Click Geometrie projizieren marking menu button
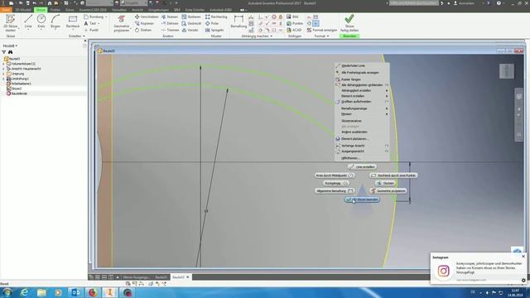 point(388,191)
